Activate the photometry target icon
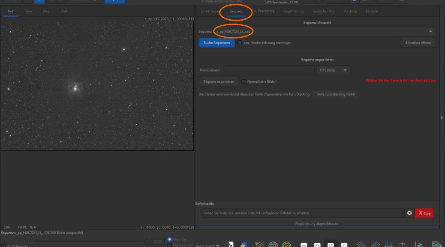This screenshot has height=247, width=445. (287, 244)
